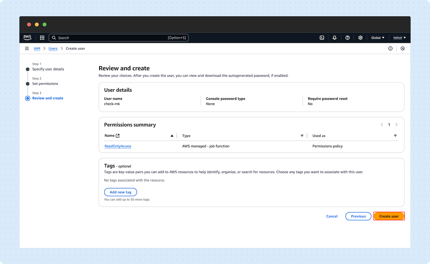Click external link icon next to Name
The width and height of the screenshot is (430, 264).
(118, 136)
